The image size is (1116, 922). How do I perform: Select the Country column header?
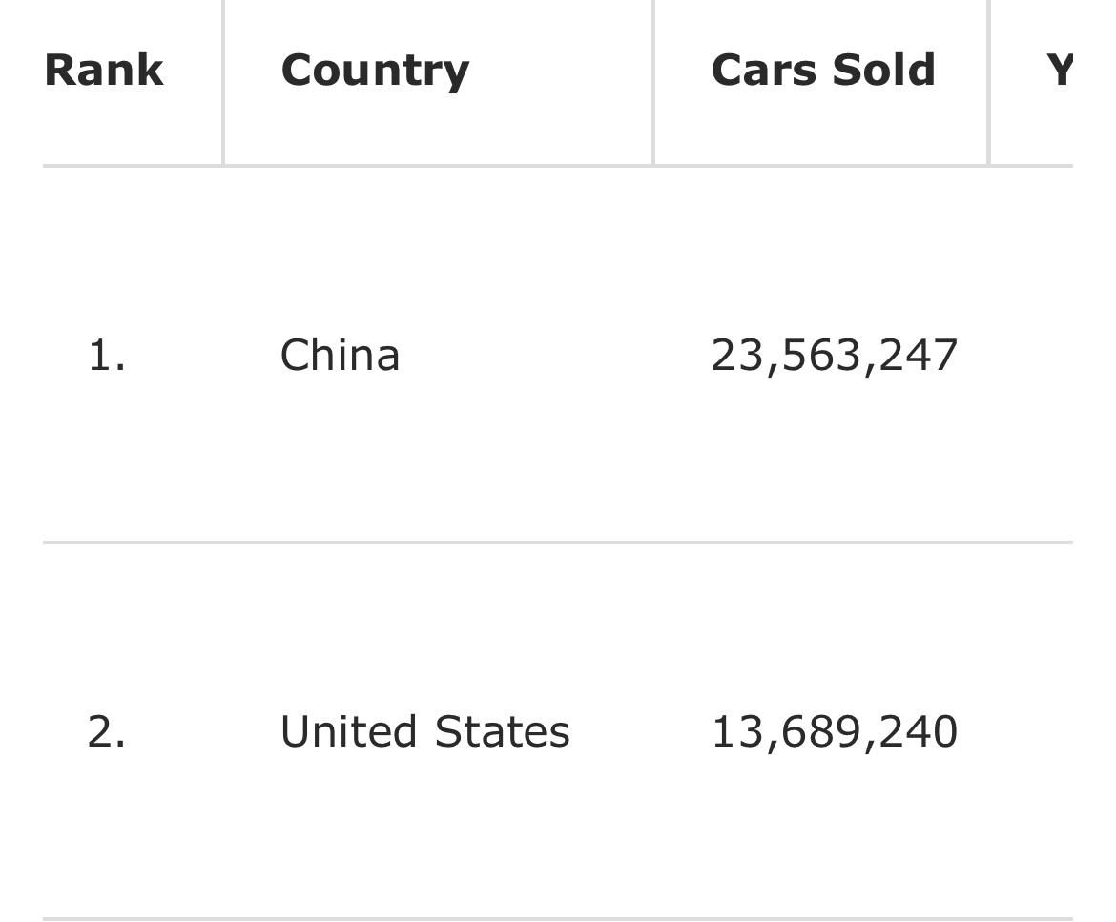click(x=375, y=72)
